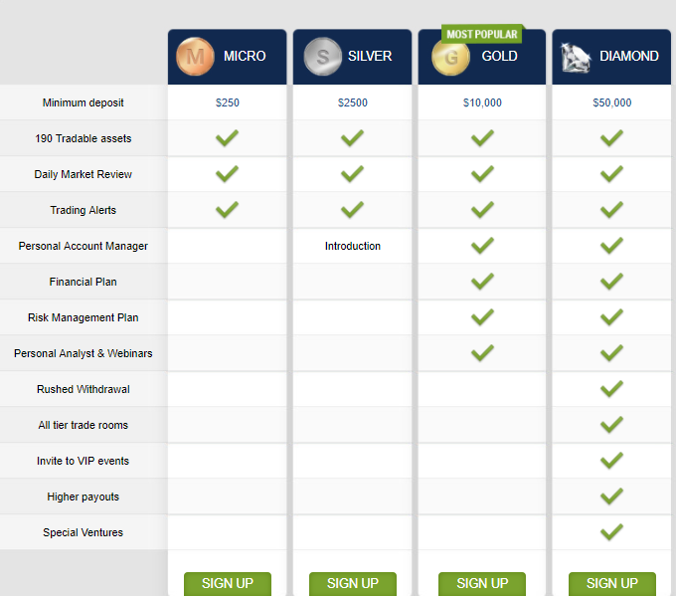Screen dimensions: 676x596
Task: Click Gold's Personal Analyst & Webinars checkmark
Action: 482,353
